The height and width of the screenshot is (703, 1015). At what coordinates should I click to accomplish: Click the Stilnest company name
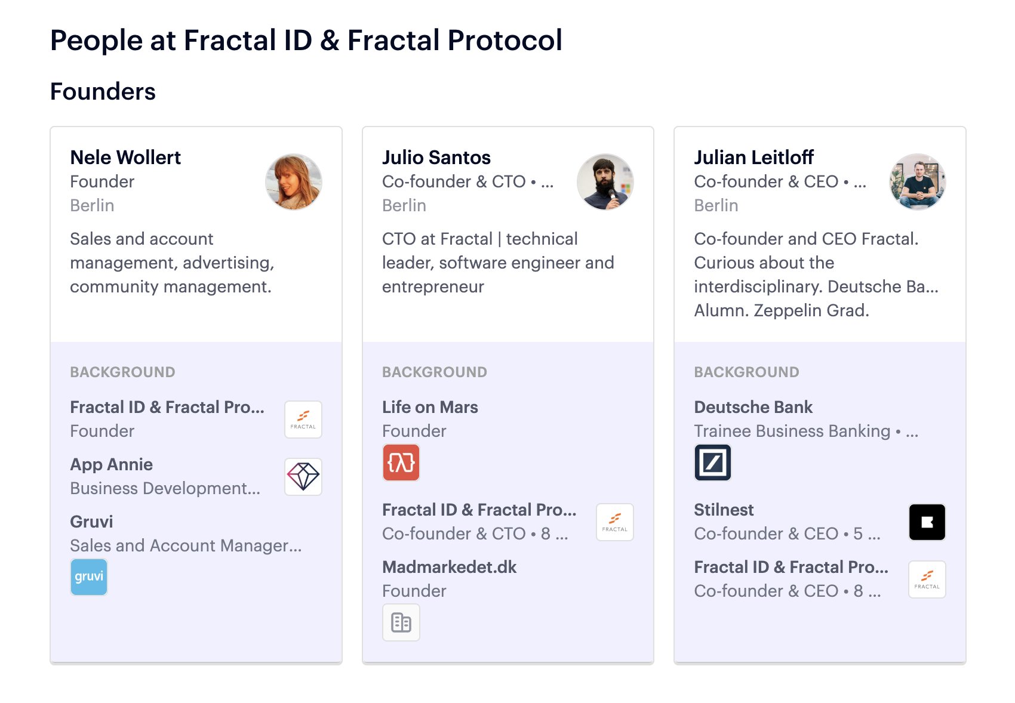(x=724, y=510)
